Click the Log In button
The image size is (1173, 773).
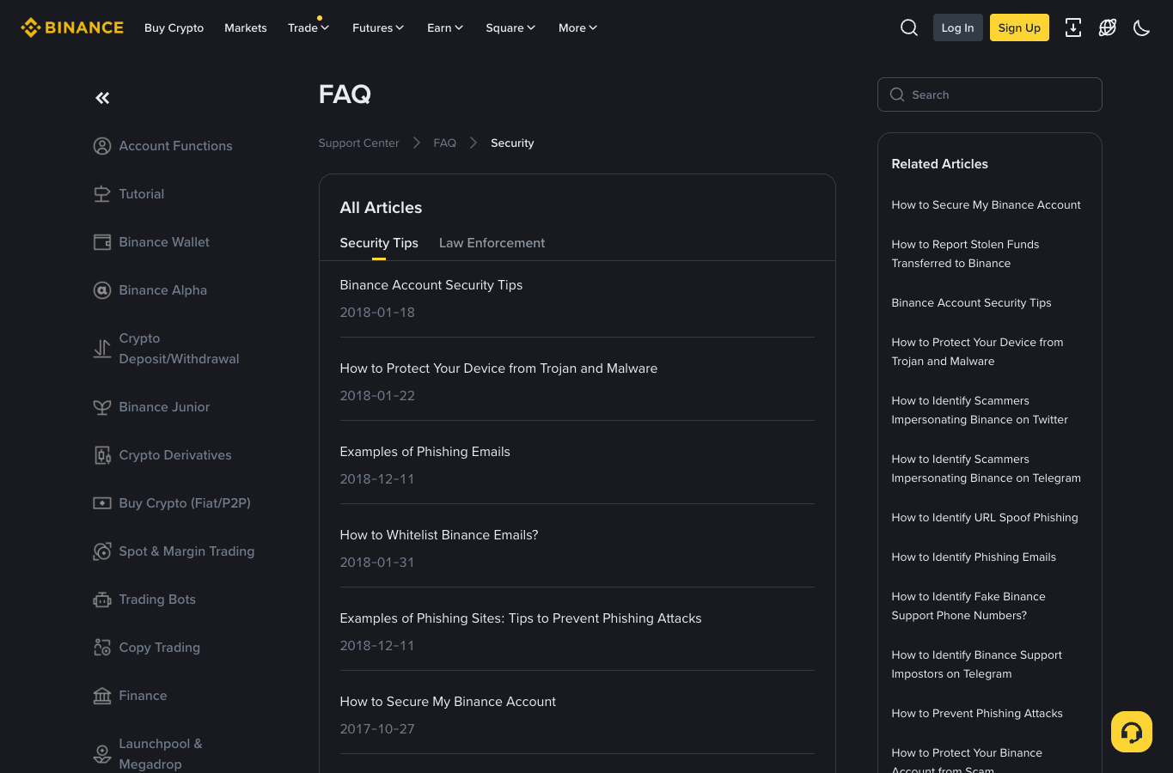(x=958, y=27)
